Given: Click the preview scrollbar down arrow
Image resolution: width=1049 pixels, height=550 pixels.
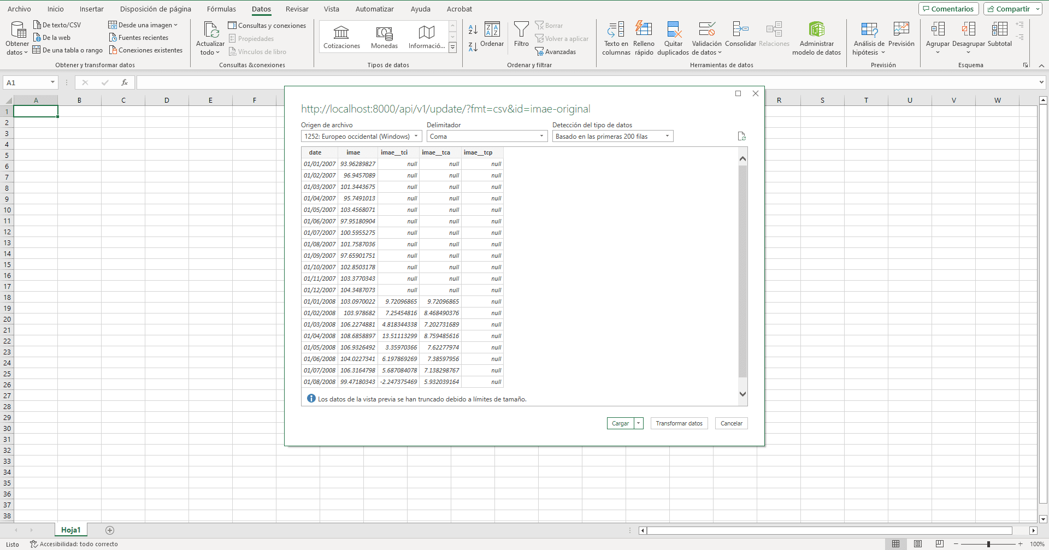Looking at the screenshot, I should tap(742, 394).
